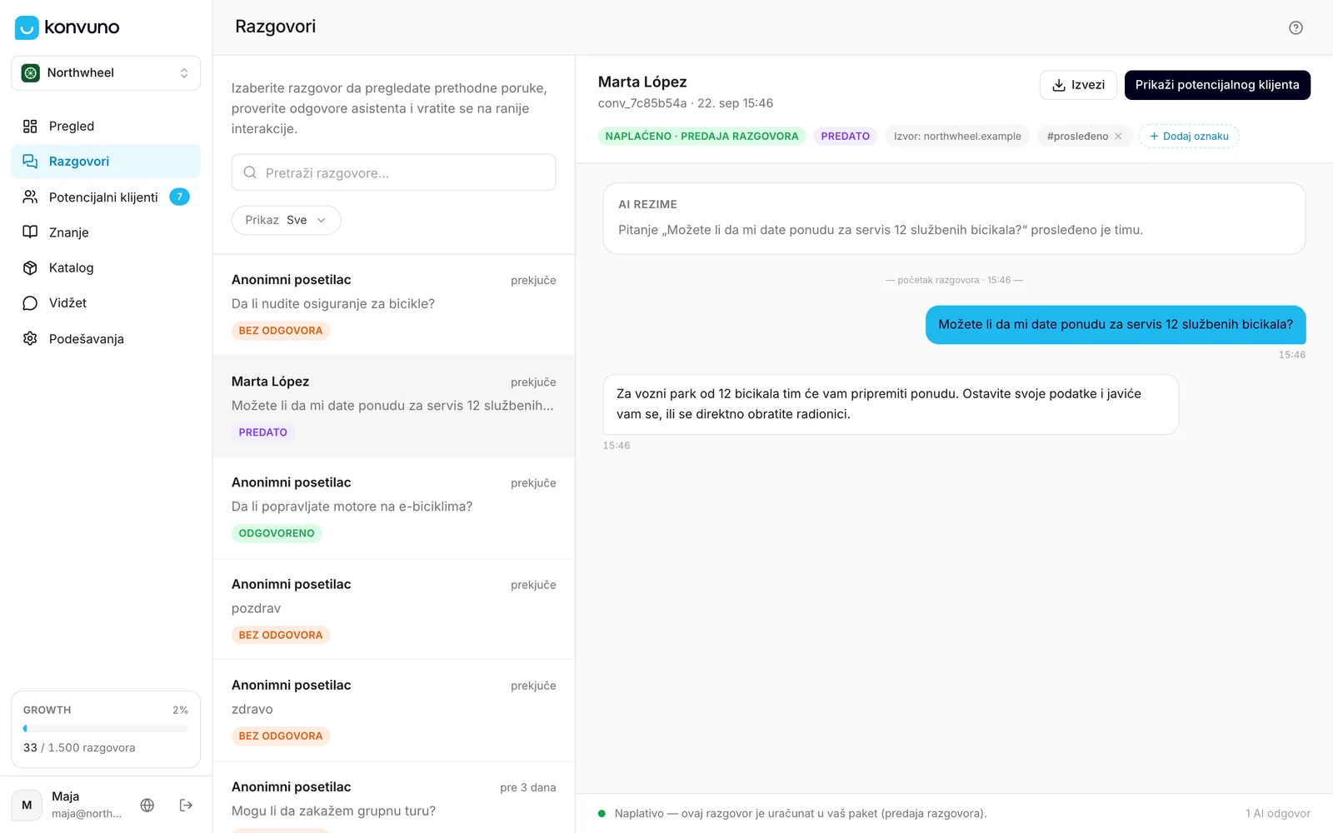Click the download icon on Izvezi
This screenshot has width=1333, height=833.
click(x=1059, y=85)
